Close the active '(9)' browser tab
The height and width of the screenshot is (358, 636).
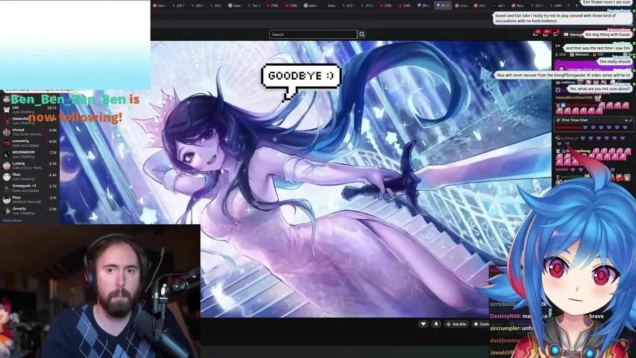pos(448,5)
